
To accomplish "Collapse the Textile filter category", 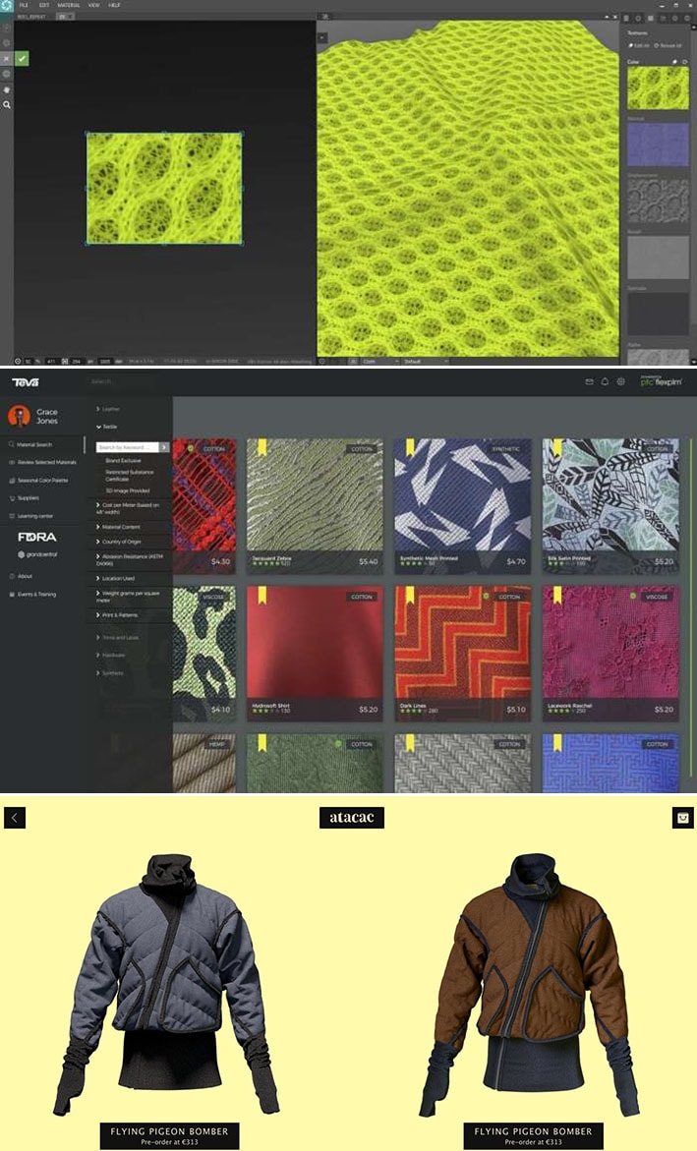I will pos(107,427).
